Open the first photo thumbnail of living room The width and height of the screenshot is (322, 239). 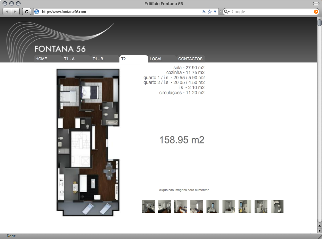pos(148,206)
